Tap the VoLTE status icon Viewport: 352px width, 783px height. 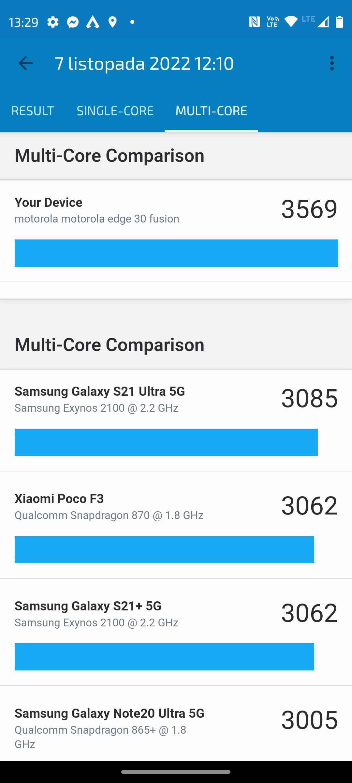(273, 22)
